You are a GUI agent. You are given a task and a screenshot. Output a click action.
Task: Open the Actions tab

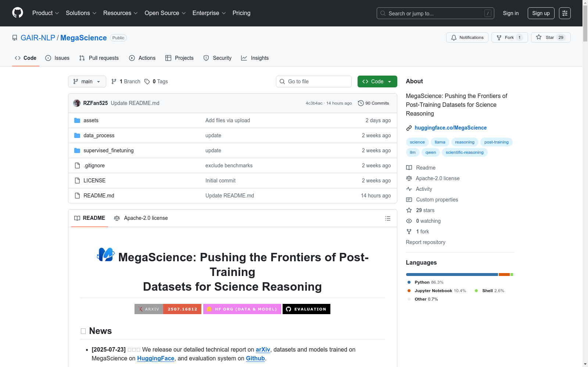click(142, 58)
